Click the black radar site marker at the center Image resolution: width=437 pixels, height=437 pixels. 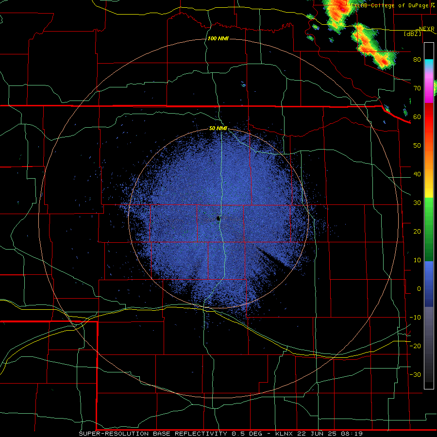218,219
